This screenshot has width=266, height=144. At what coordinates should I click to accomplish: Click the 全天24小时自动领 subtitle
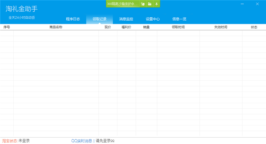coord(22,17)
